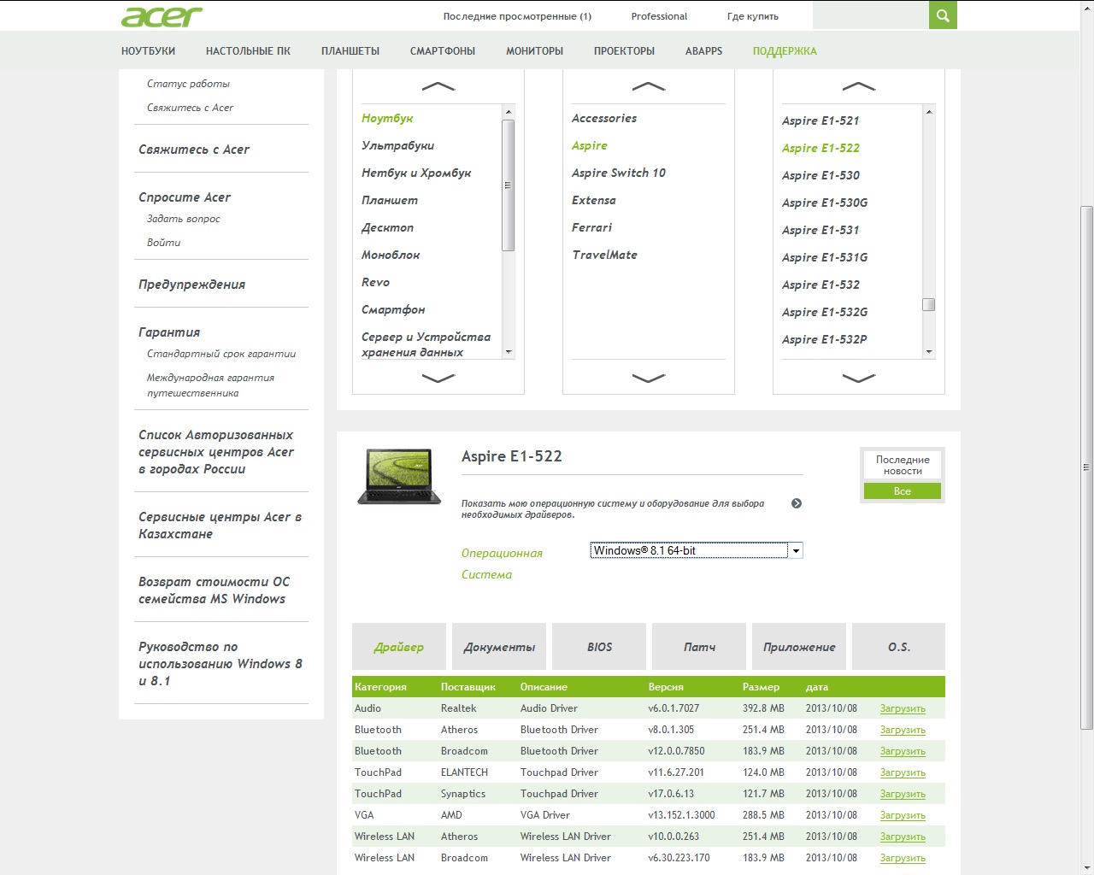Screen dimensions: 1094x875
Task: Select TravelMate in the series list
Action: pos(604,255)
